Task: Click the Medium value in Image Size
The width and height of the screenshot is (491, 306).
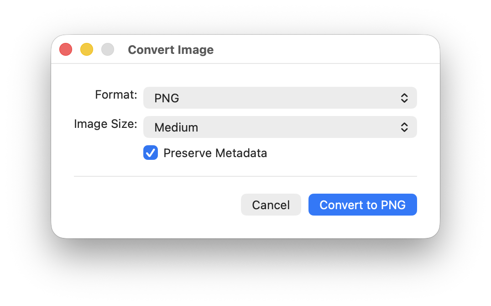Action: pos(176,127)
